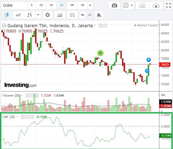The image size is (173, 149).
Task: Click the Gudang Garam Tbk chart title
Action: click(x=50, y=26)
